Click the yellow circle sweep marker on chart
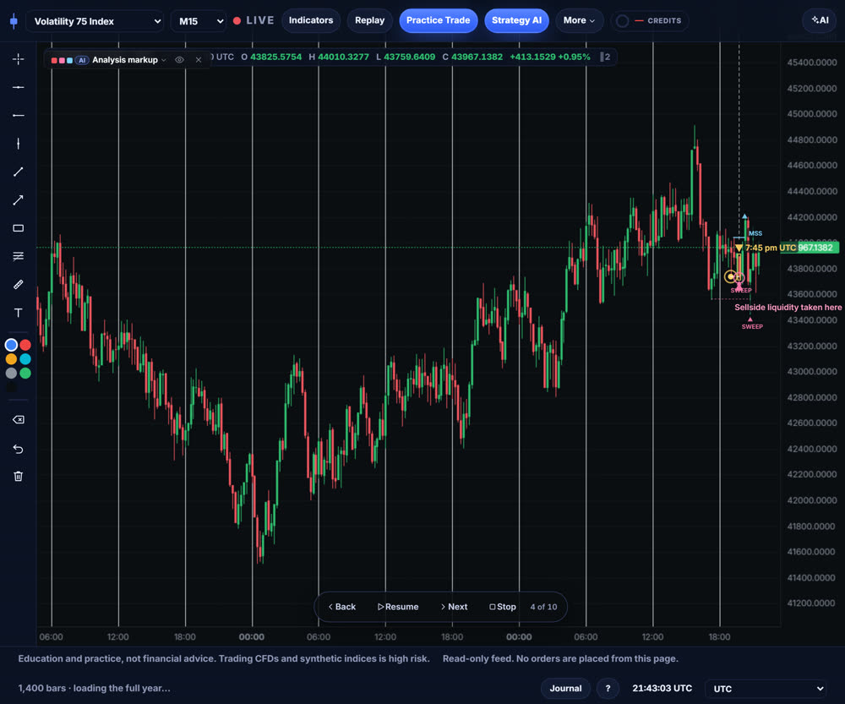 tap(731, 276)
